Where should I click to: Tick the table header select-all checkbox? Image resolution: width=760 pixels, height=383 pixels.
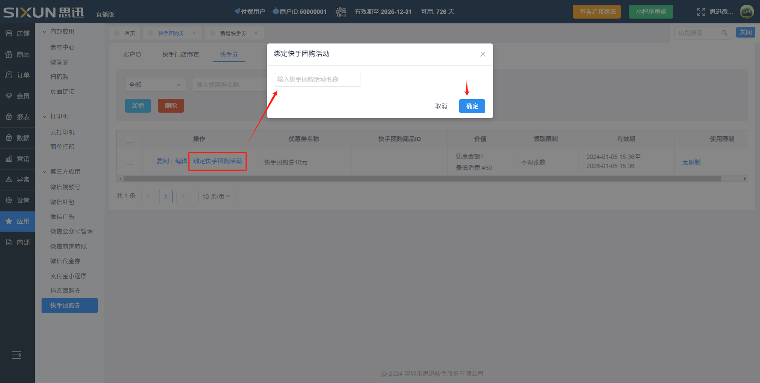point(129,139)
